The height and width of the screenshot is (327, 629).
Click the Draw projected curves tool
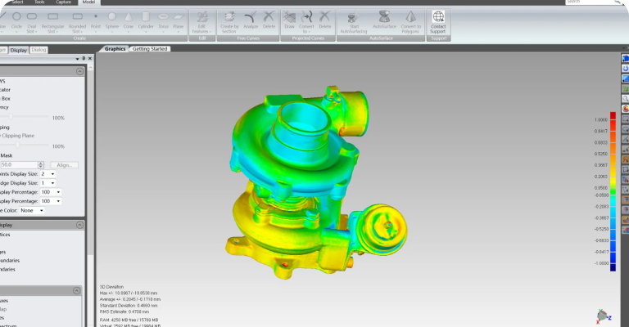tap(289, 20)
